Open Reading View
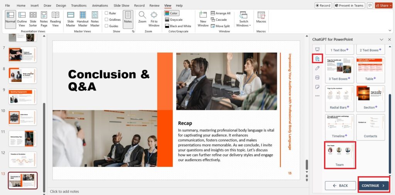Image resolution: width=395 pixels, height=195 pixels. click(56, 19)
